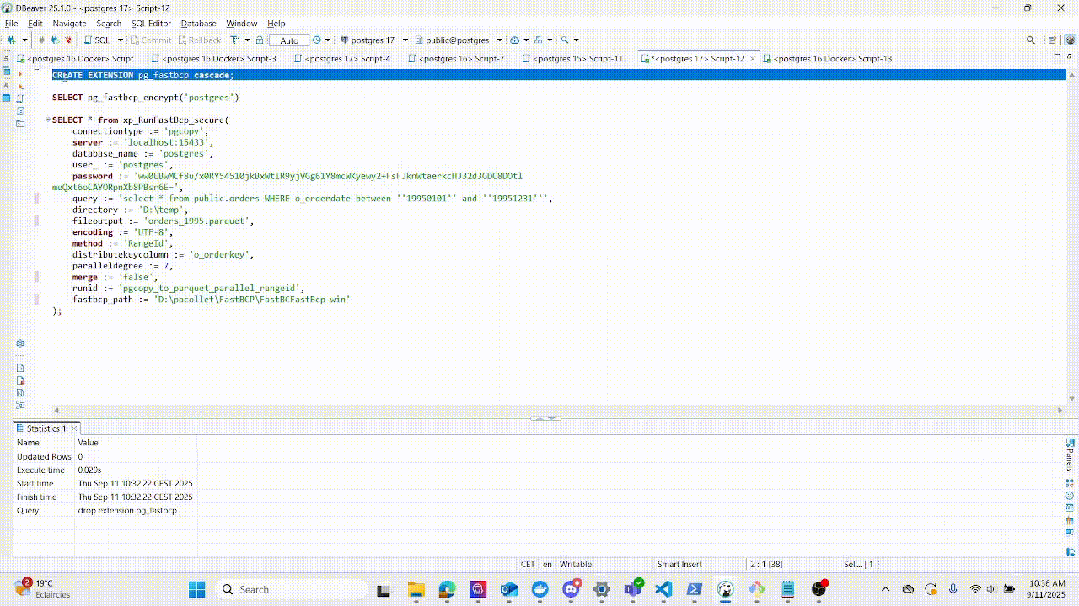Open a new SQL editor with the SQL icon

93,40
